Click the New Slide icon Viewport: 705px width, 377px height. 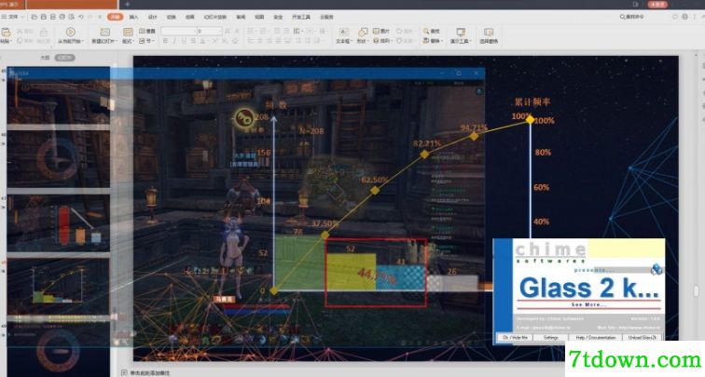(x=104, y=32)
